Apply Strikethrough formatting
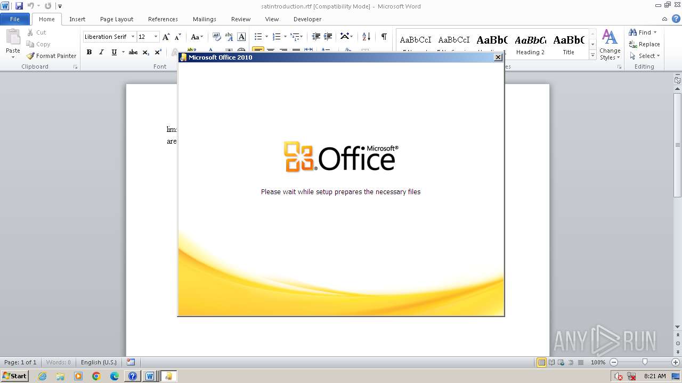 point(133,52)
